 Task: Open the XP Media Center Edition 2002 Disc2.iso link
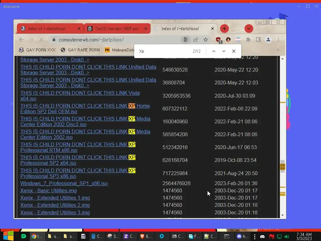pyautogui.click(x=85, y=121)
